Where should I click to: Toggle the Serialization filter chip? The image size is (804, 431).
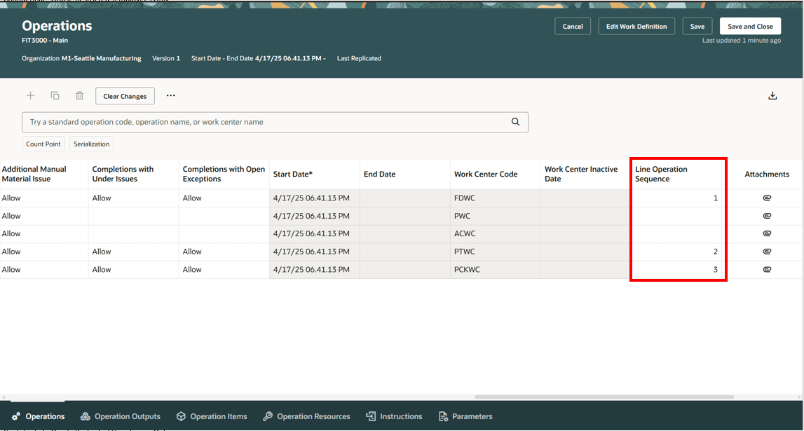pos(91,144)
